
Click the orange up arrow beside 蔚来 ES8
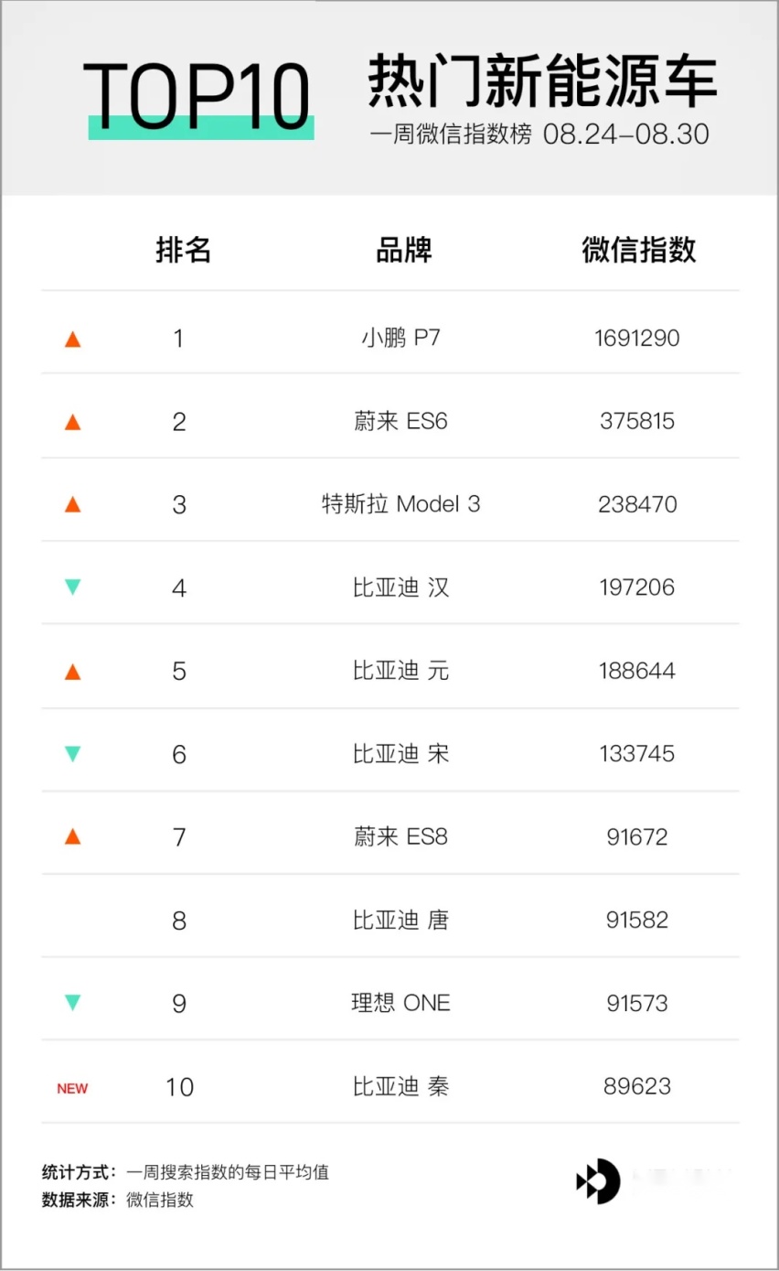pyautogui.click(x=73, y=836)
